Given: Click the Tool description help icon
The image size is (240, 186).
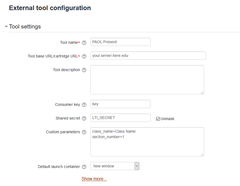Looking at the screenshot, I should point(84,70).
